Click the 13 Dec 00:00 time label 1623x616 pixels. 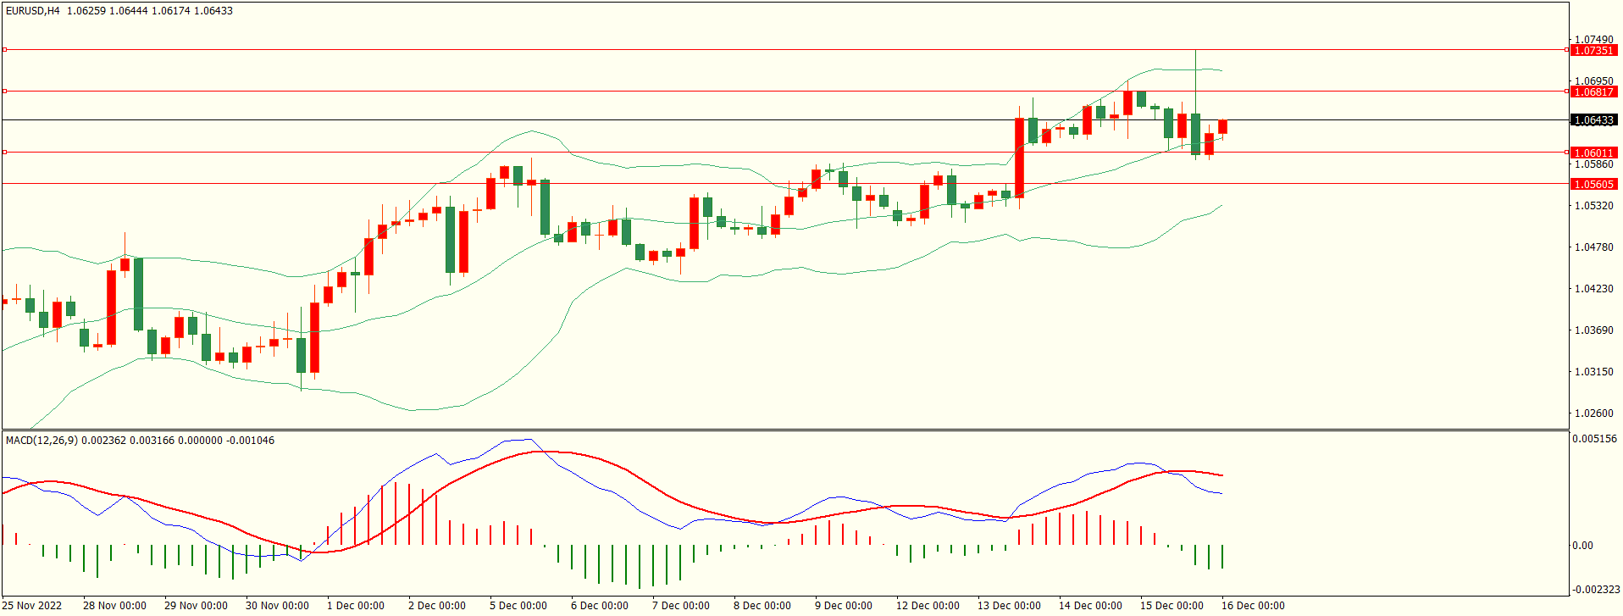pyautogui.click(x=1009, y=606)
